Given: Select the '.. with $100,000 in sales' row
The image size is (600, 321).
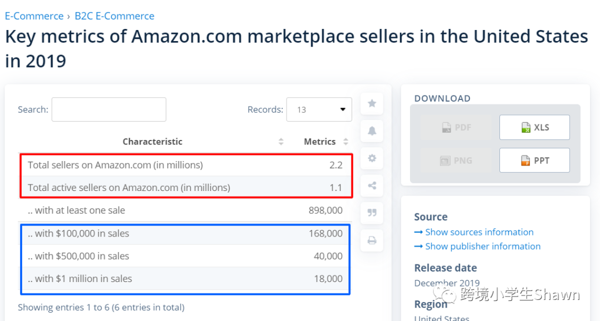Looking at the screenshot, I should (185, 233).
